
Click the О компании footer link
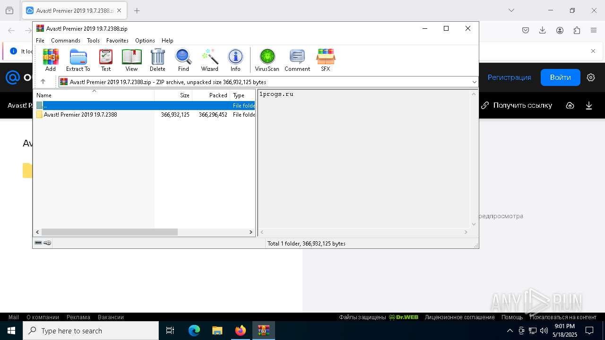tap(43, 317)
